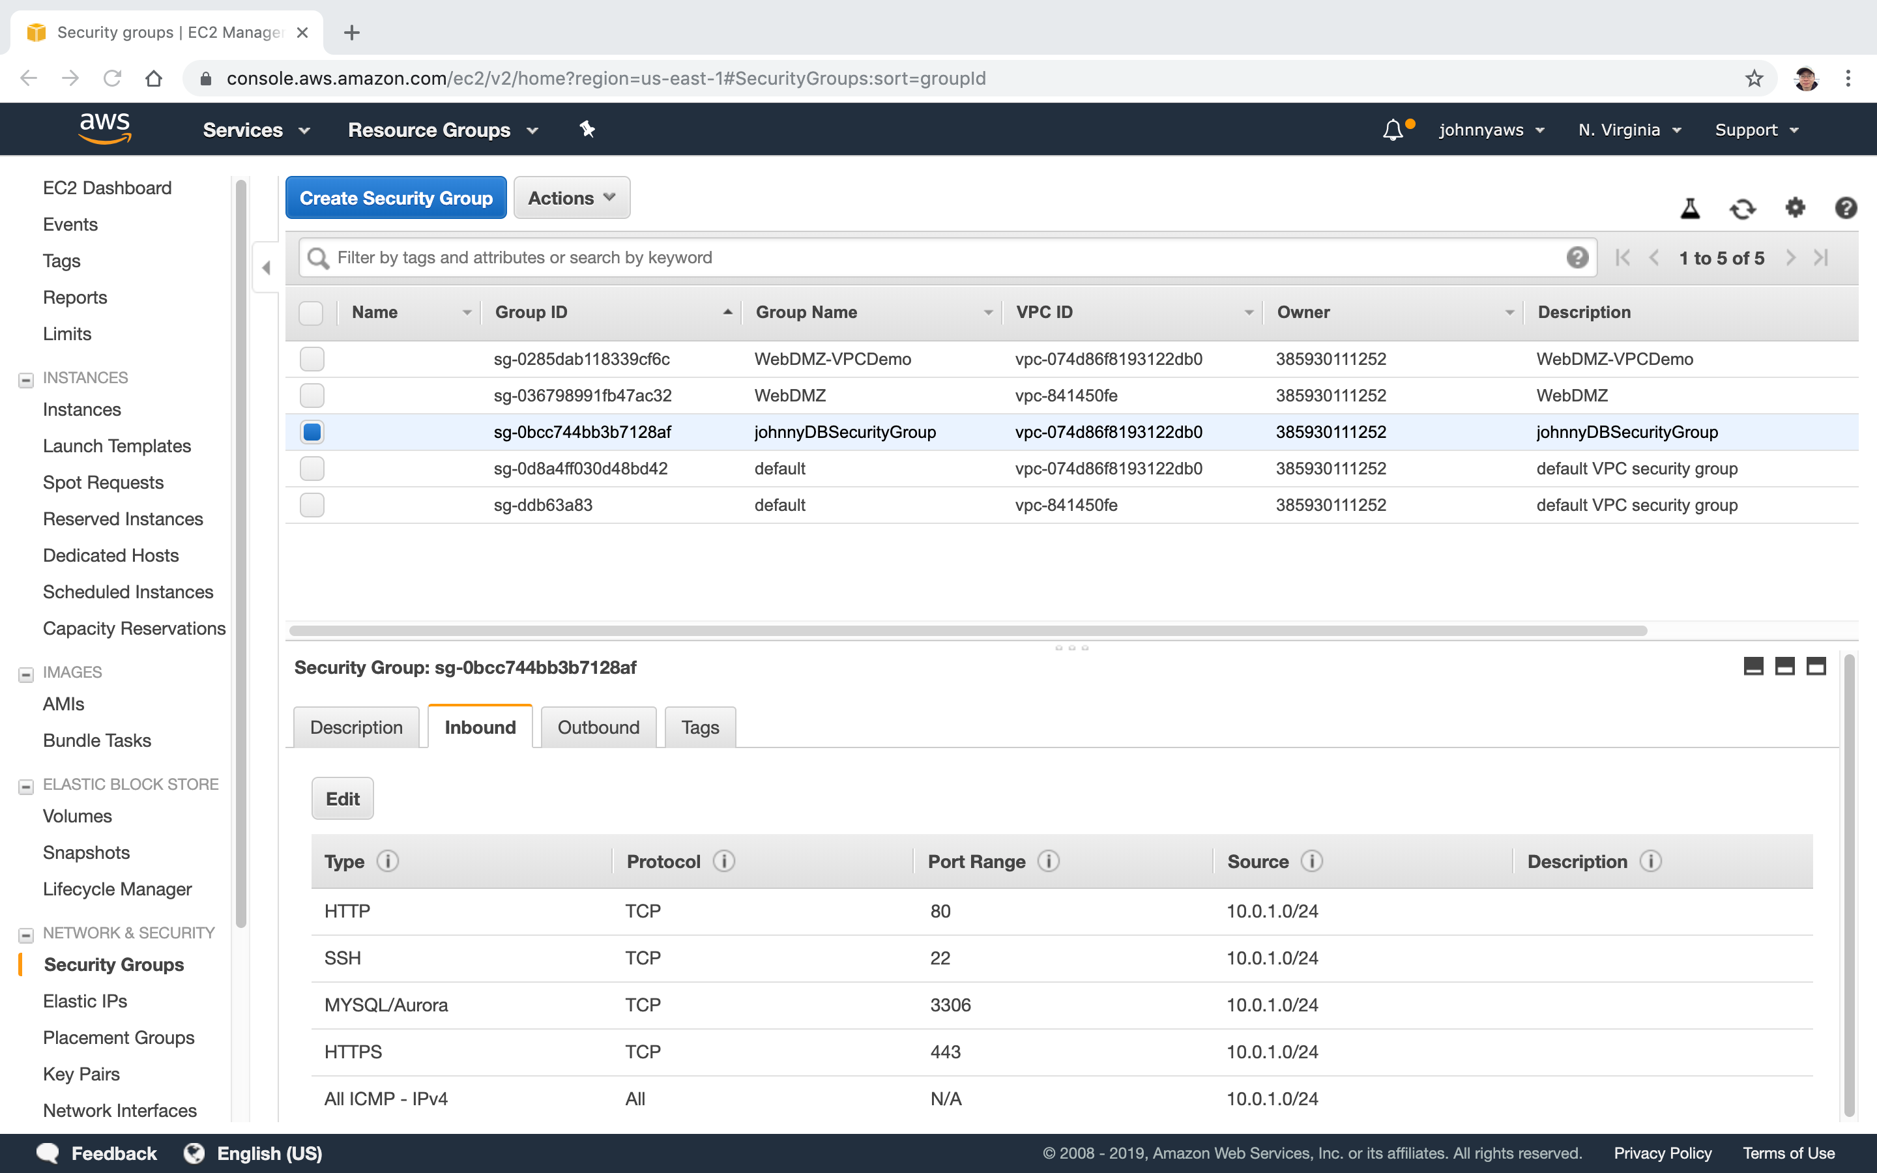Click the Edit inbound rules button
Viewport: 1877px width, 1173px height.
pos(342,799)
